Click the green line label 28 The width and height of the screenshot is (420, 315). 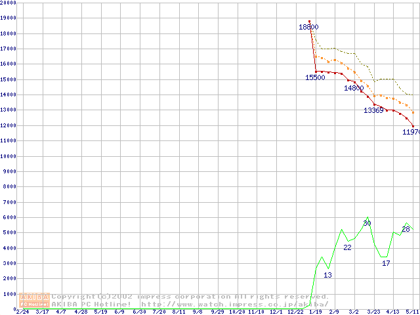(406, 229)
